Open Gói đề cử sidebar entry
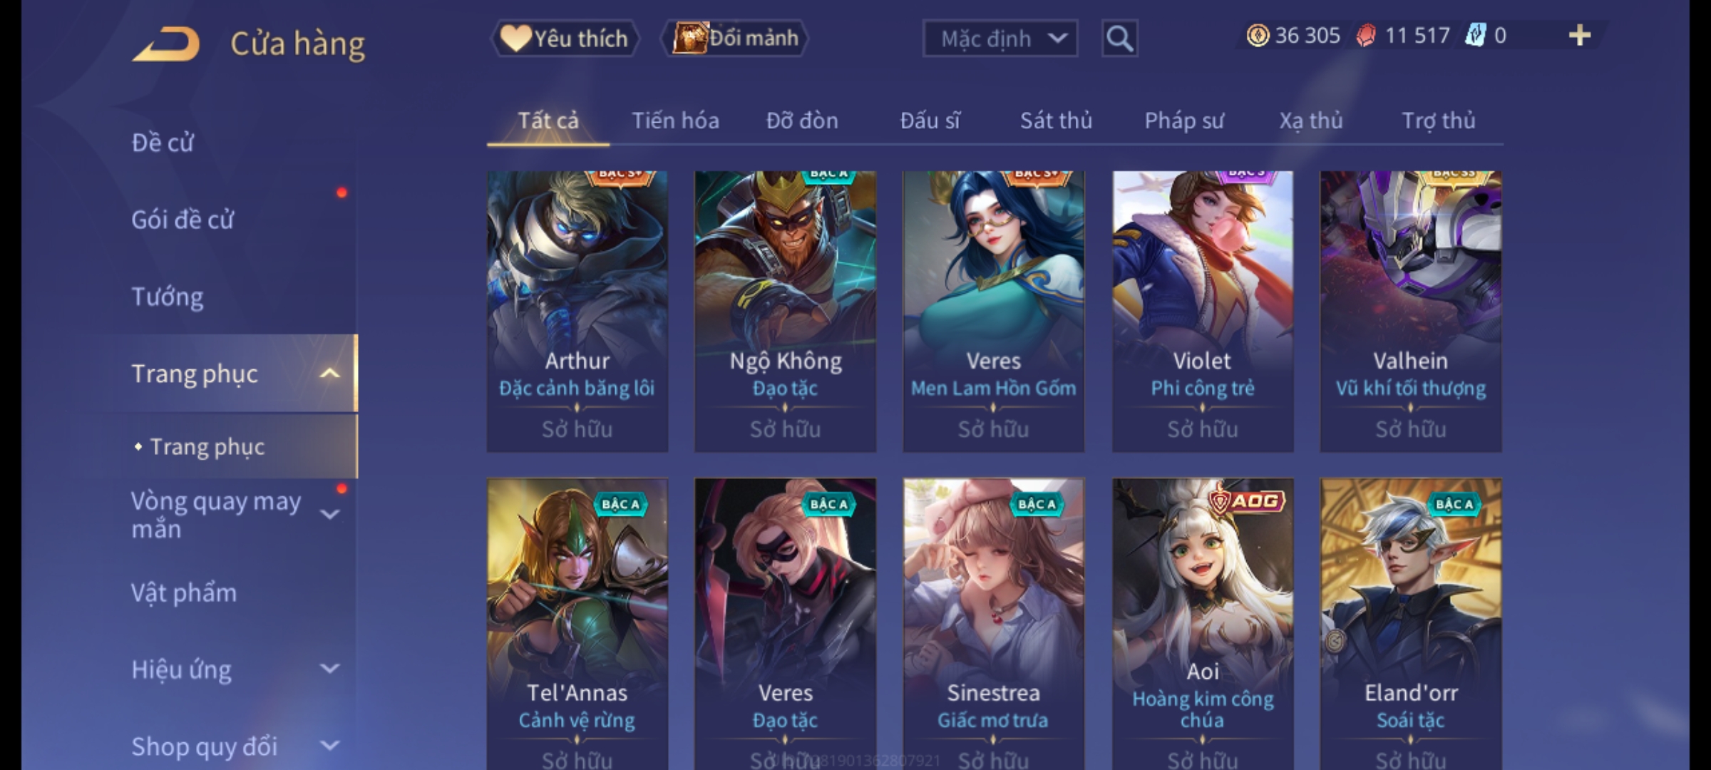 (x=182, y=220)
